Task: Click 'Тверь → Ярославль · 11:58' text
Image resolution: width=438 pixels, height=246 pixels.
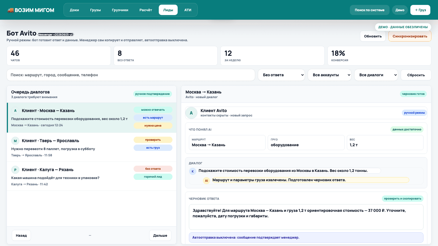Action: pyautogui.click(x=31, y=155)
